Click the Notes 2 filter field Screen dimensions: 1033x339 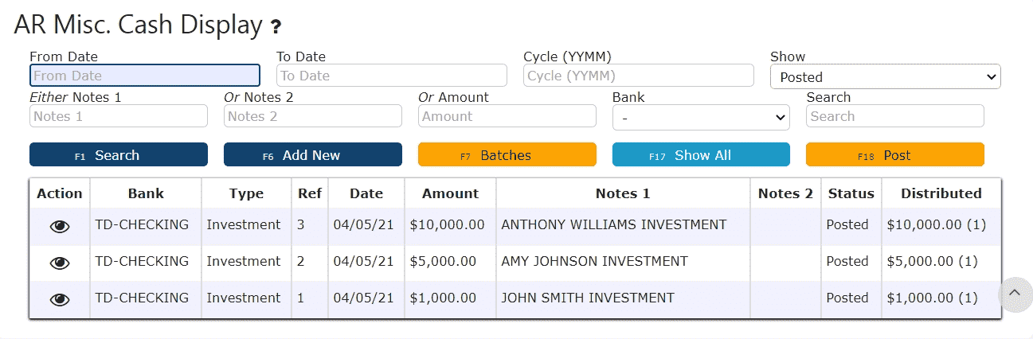tap(313, 116)
